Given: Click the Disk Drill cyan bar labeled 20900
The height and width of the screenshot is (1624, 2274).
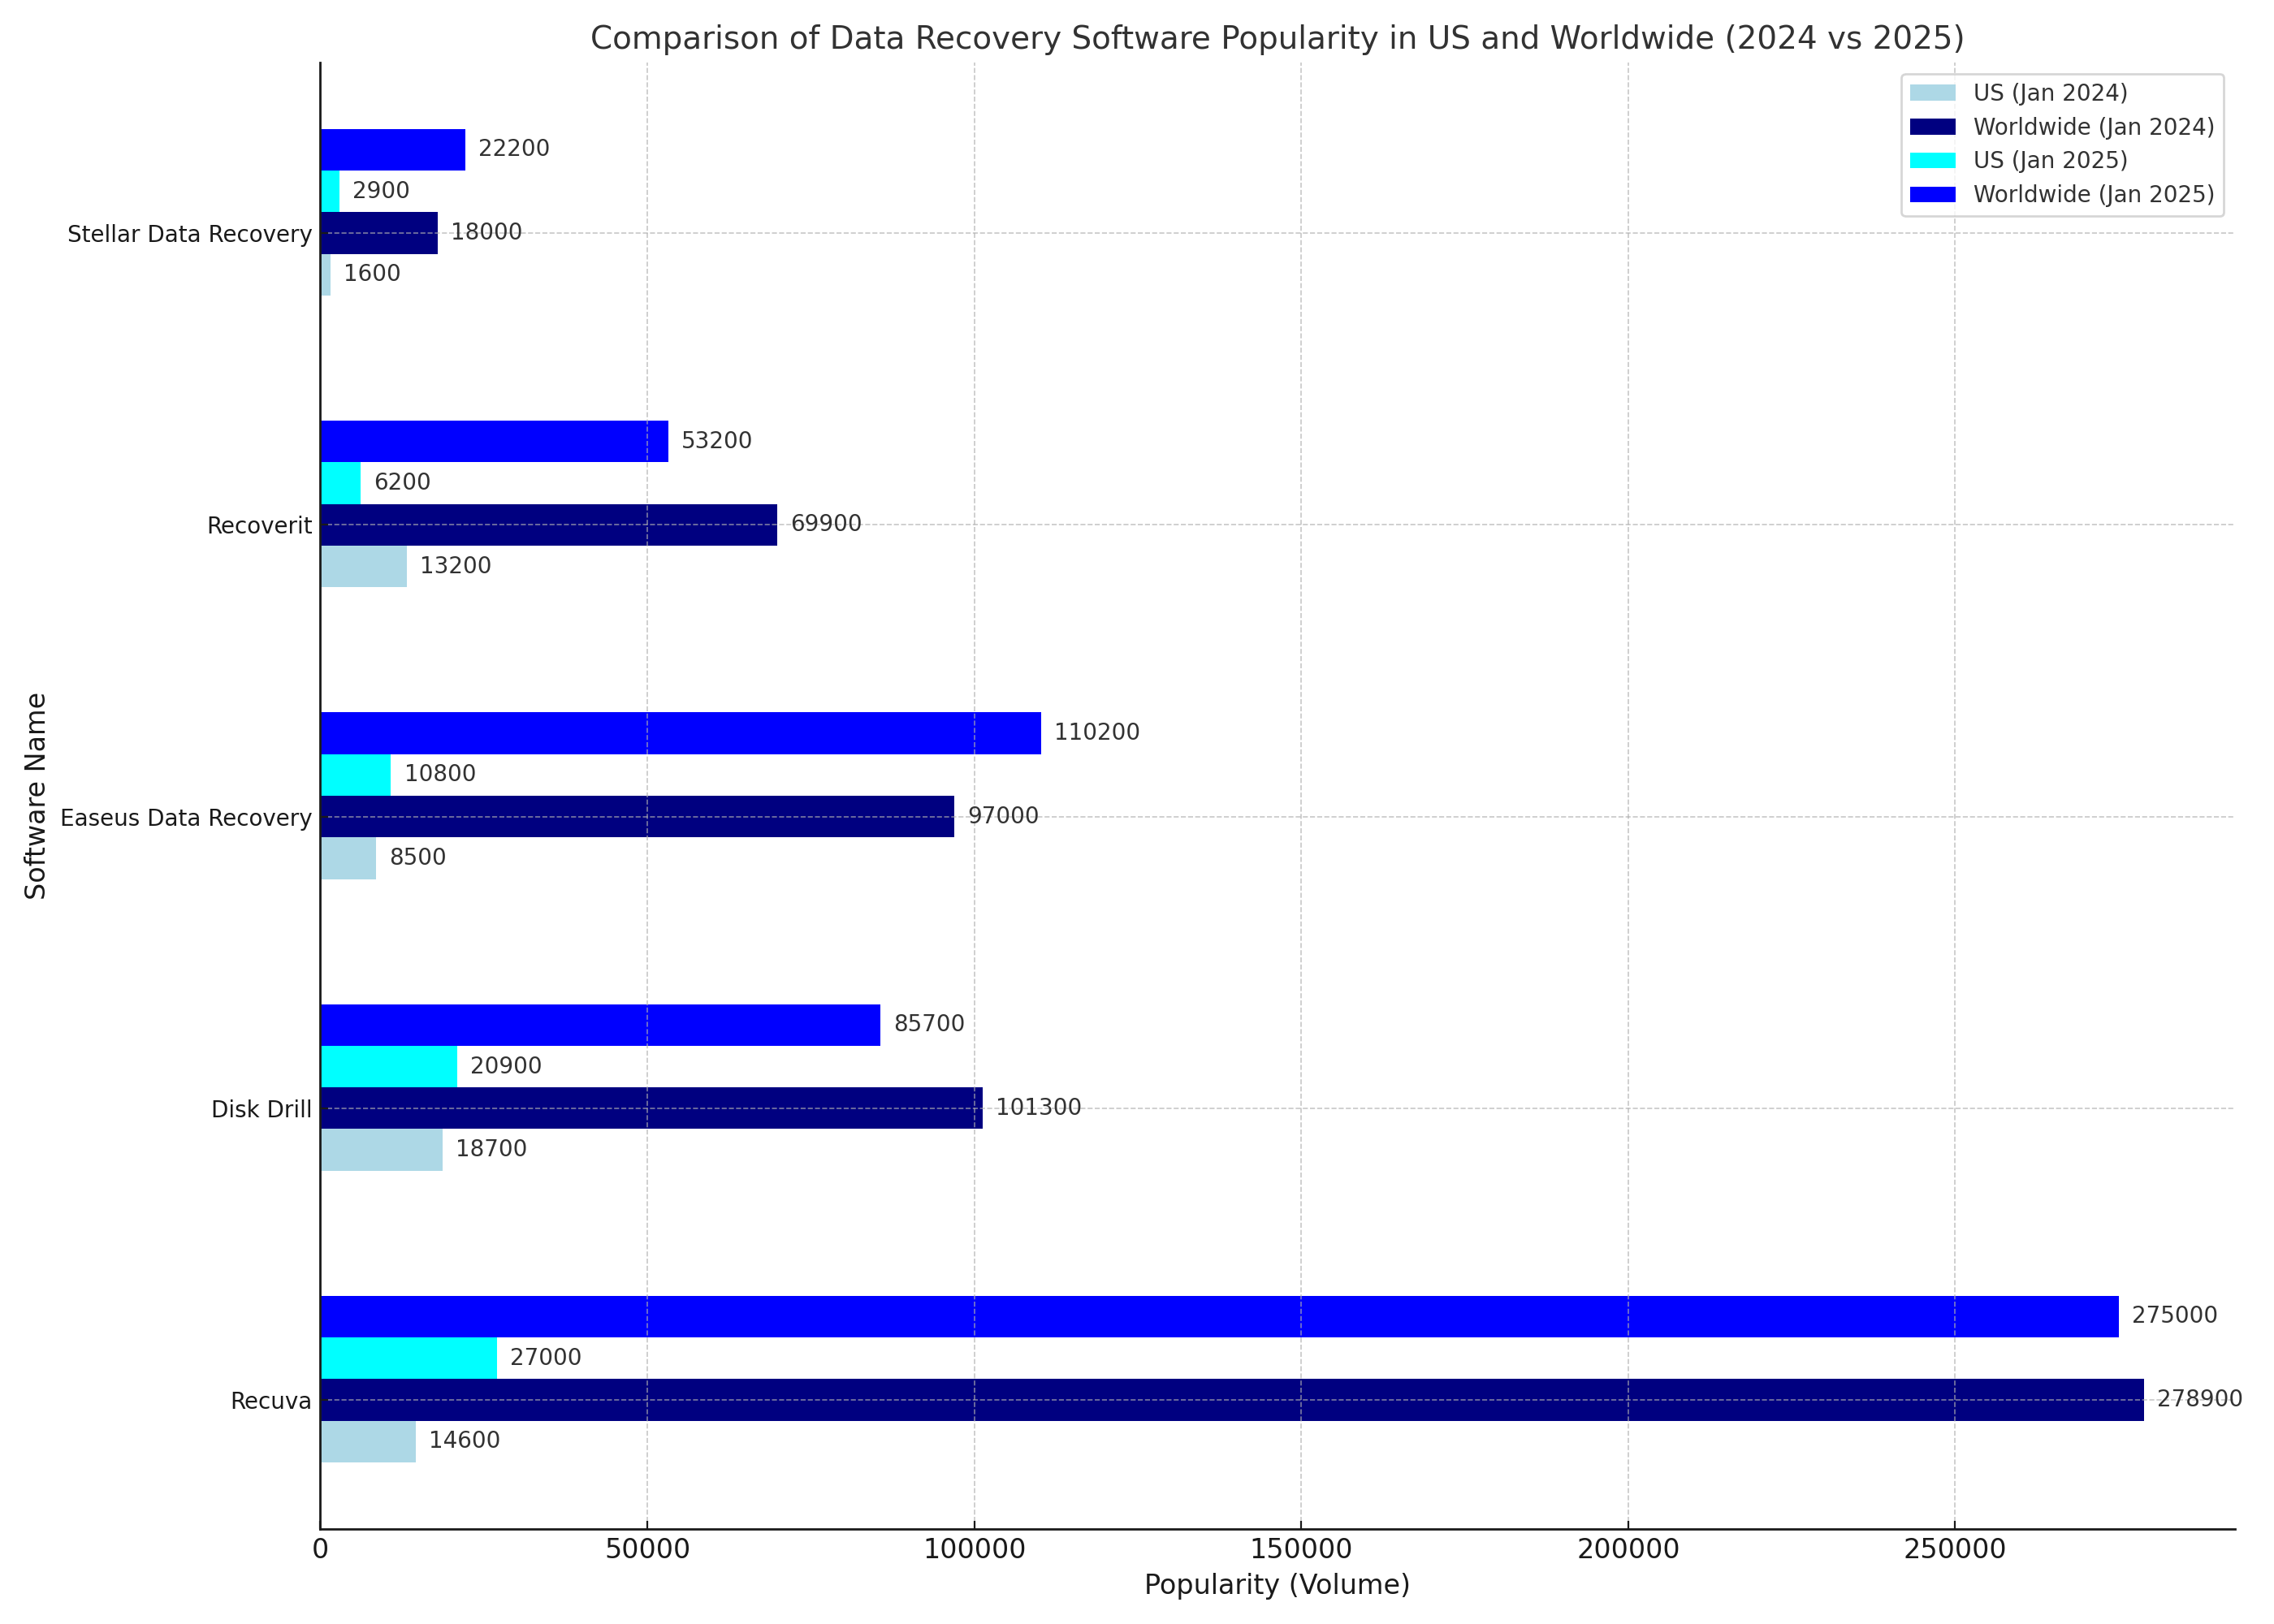Looking at the screenshot, I should click(x=389, y=1067).
